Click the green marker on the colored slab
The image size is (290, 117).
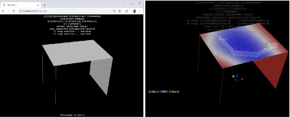[265, 48]
